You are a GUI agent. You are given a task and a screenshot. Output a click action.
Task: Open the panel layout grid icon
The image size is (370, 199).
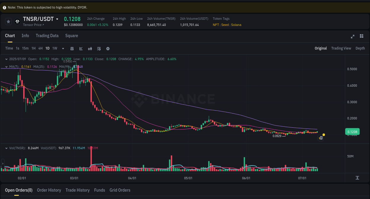click(x=361, y=36)
